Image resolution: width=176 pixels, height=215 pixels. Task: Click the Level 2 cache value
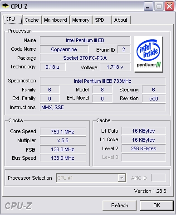point(143,148)
